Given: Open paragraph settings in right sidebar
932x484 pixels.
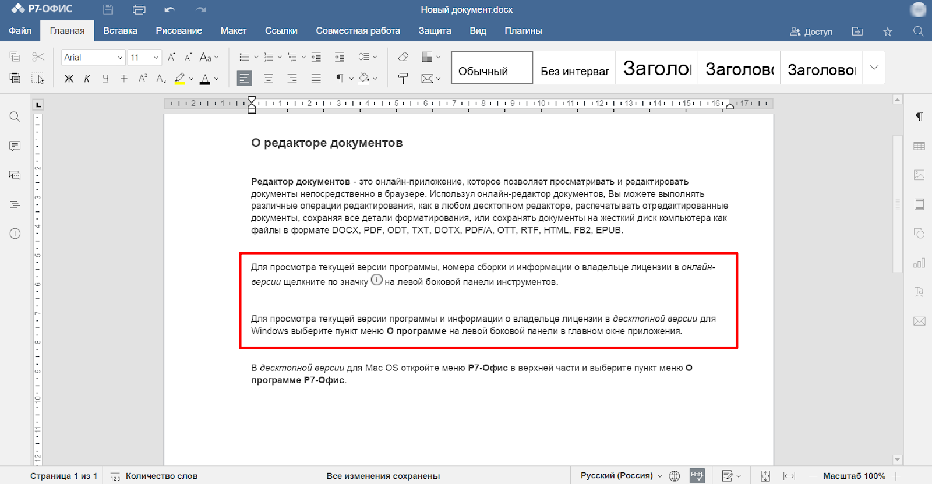Looking at the screenshot, I should pos(919,116).
